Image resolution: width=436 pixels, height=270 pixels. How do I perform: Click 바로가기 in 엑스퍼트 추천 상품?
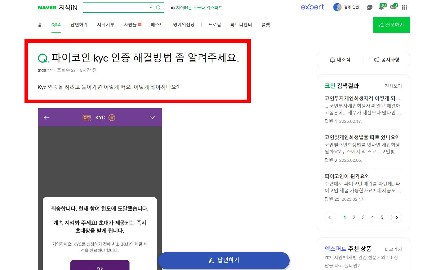point(393,249)
